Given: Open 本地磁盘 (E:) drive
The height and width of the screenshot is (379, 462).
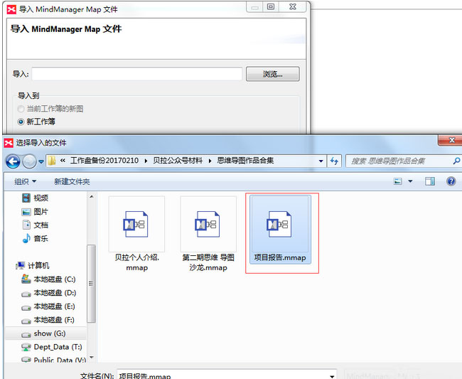Looking at the screenshot, I should [x=48, y=306].
